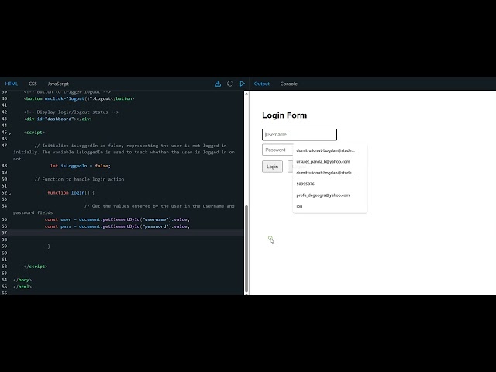Click the line 56 'const pass' statement

click(117, 226)
